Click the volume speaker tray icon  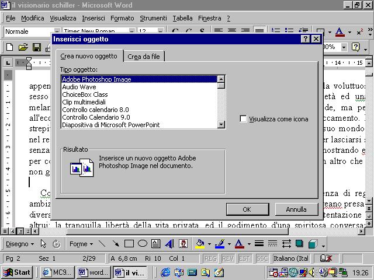point(311,272)
